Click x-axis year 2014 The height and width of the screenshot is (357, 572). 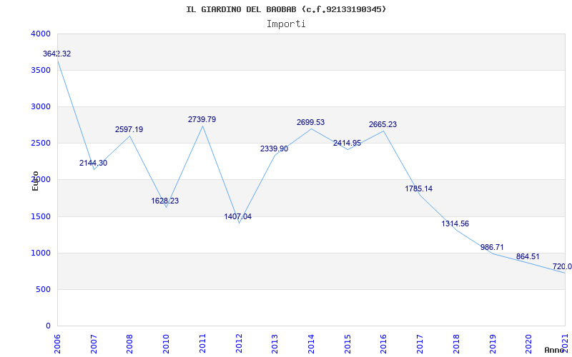[311, 344]
